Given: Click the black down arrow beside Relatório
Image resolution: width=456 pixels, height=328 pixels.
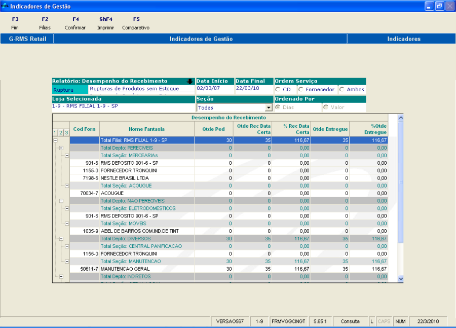Looking at the screenshot, I should point(190,81).
